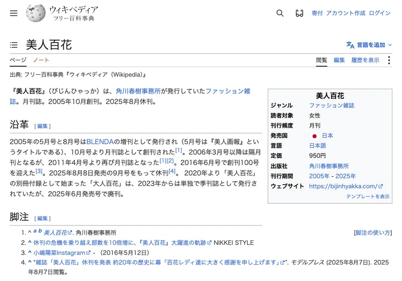Open 脚注の使い方 help link
This screenshot has height=281, width=402.
click(x=373, y=233)
